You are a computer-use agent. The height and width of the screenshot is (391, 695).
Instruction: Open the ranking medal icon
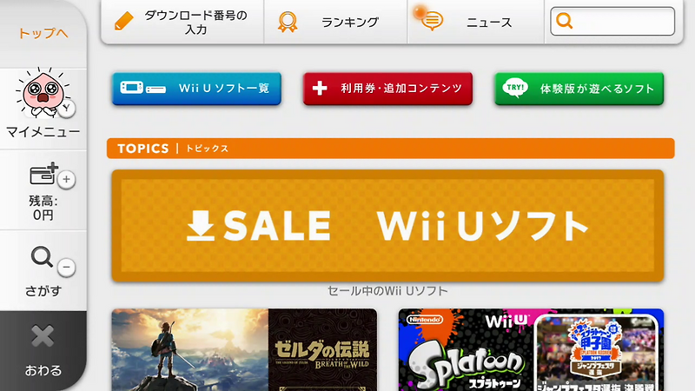click(x=288, y=22)
